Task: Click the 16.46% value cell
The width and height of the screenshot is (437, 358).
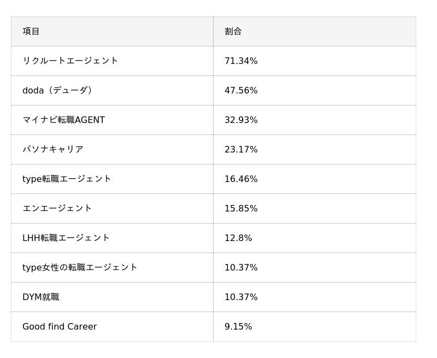Action: [x=241, y=179]
